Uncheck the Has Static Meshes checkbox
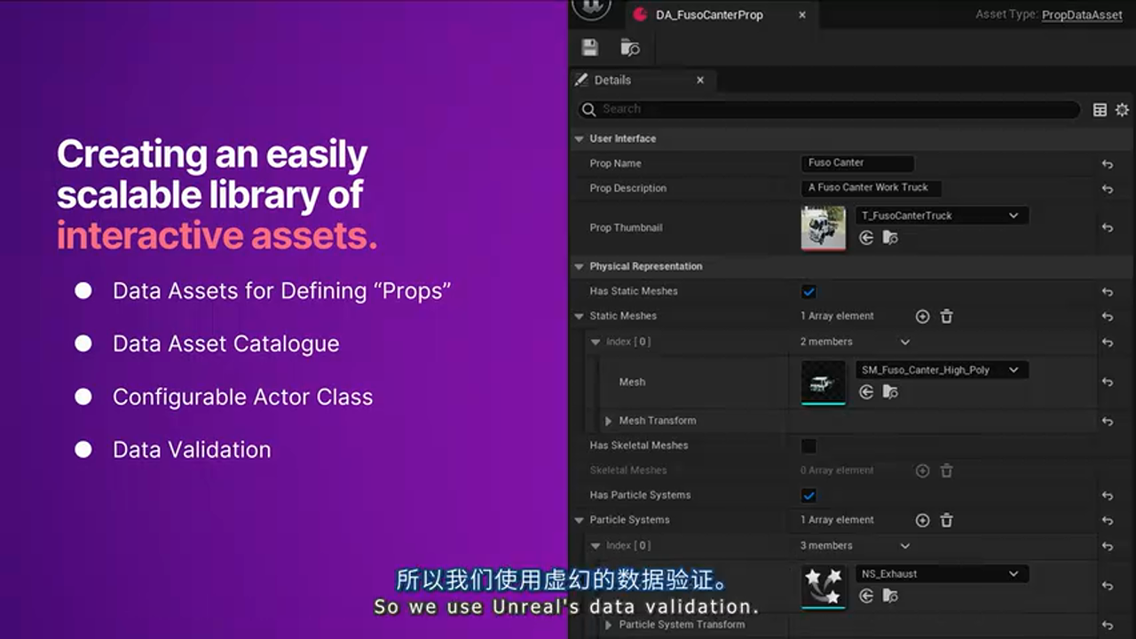Screen dimensions: 1136x639 [x=809, y=292]
